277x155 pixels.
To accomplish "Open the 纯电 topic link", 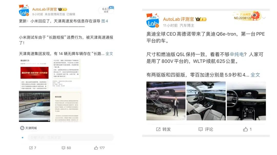I will [237, 54].
